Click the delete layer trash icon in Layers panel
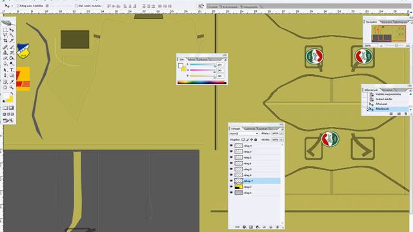 pos(277,227)
